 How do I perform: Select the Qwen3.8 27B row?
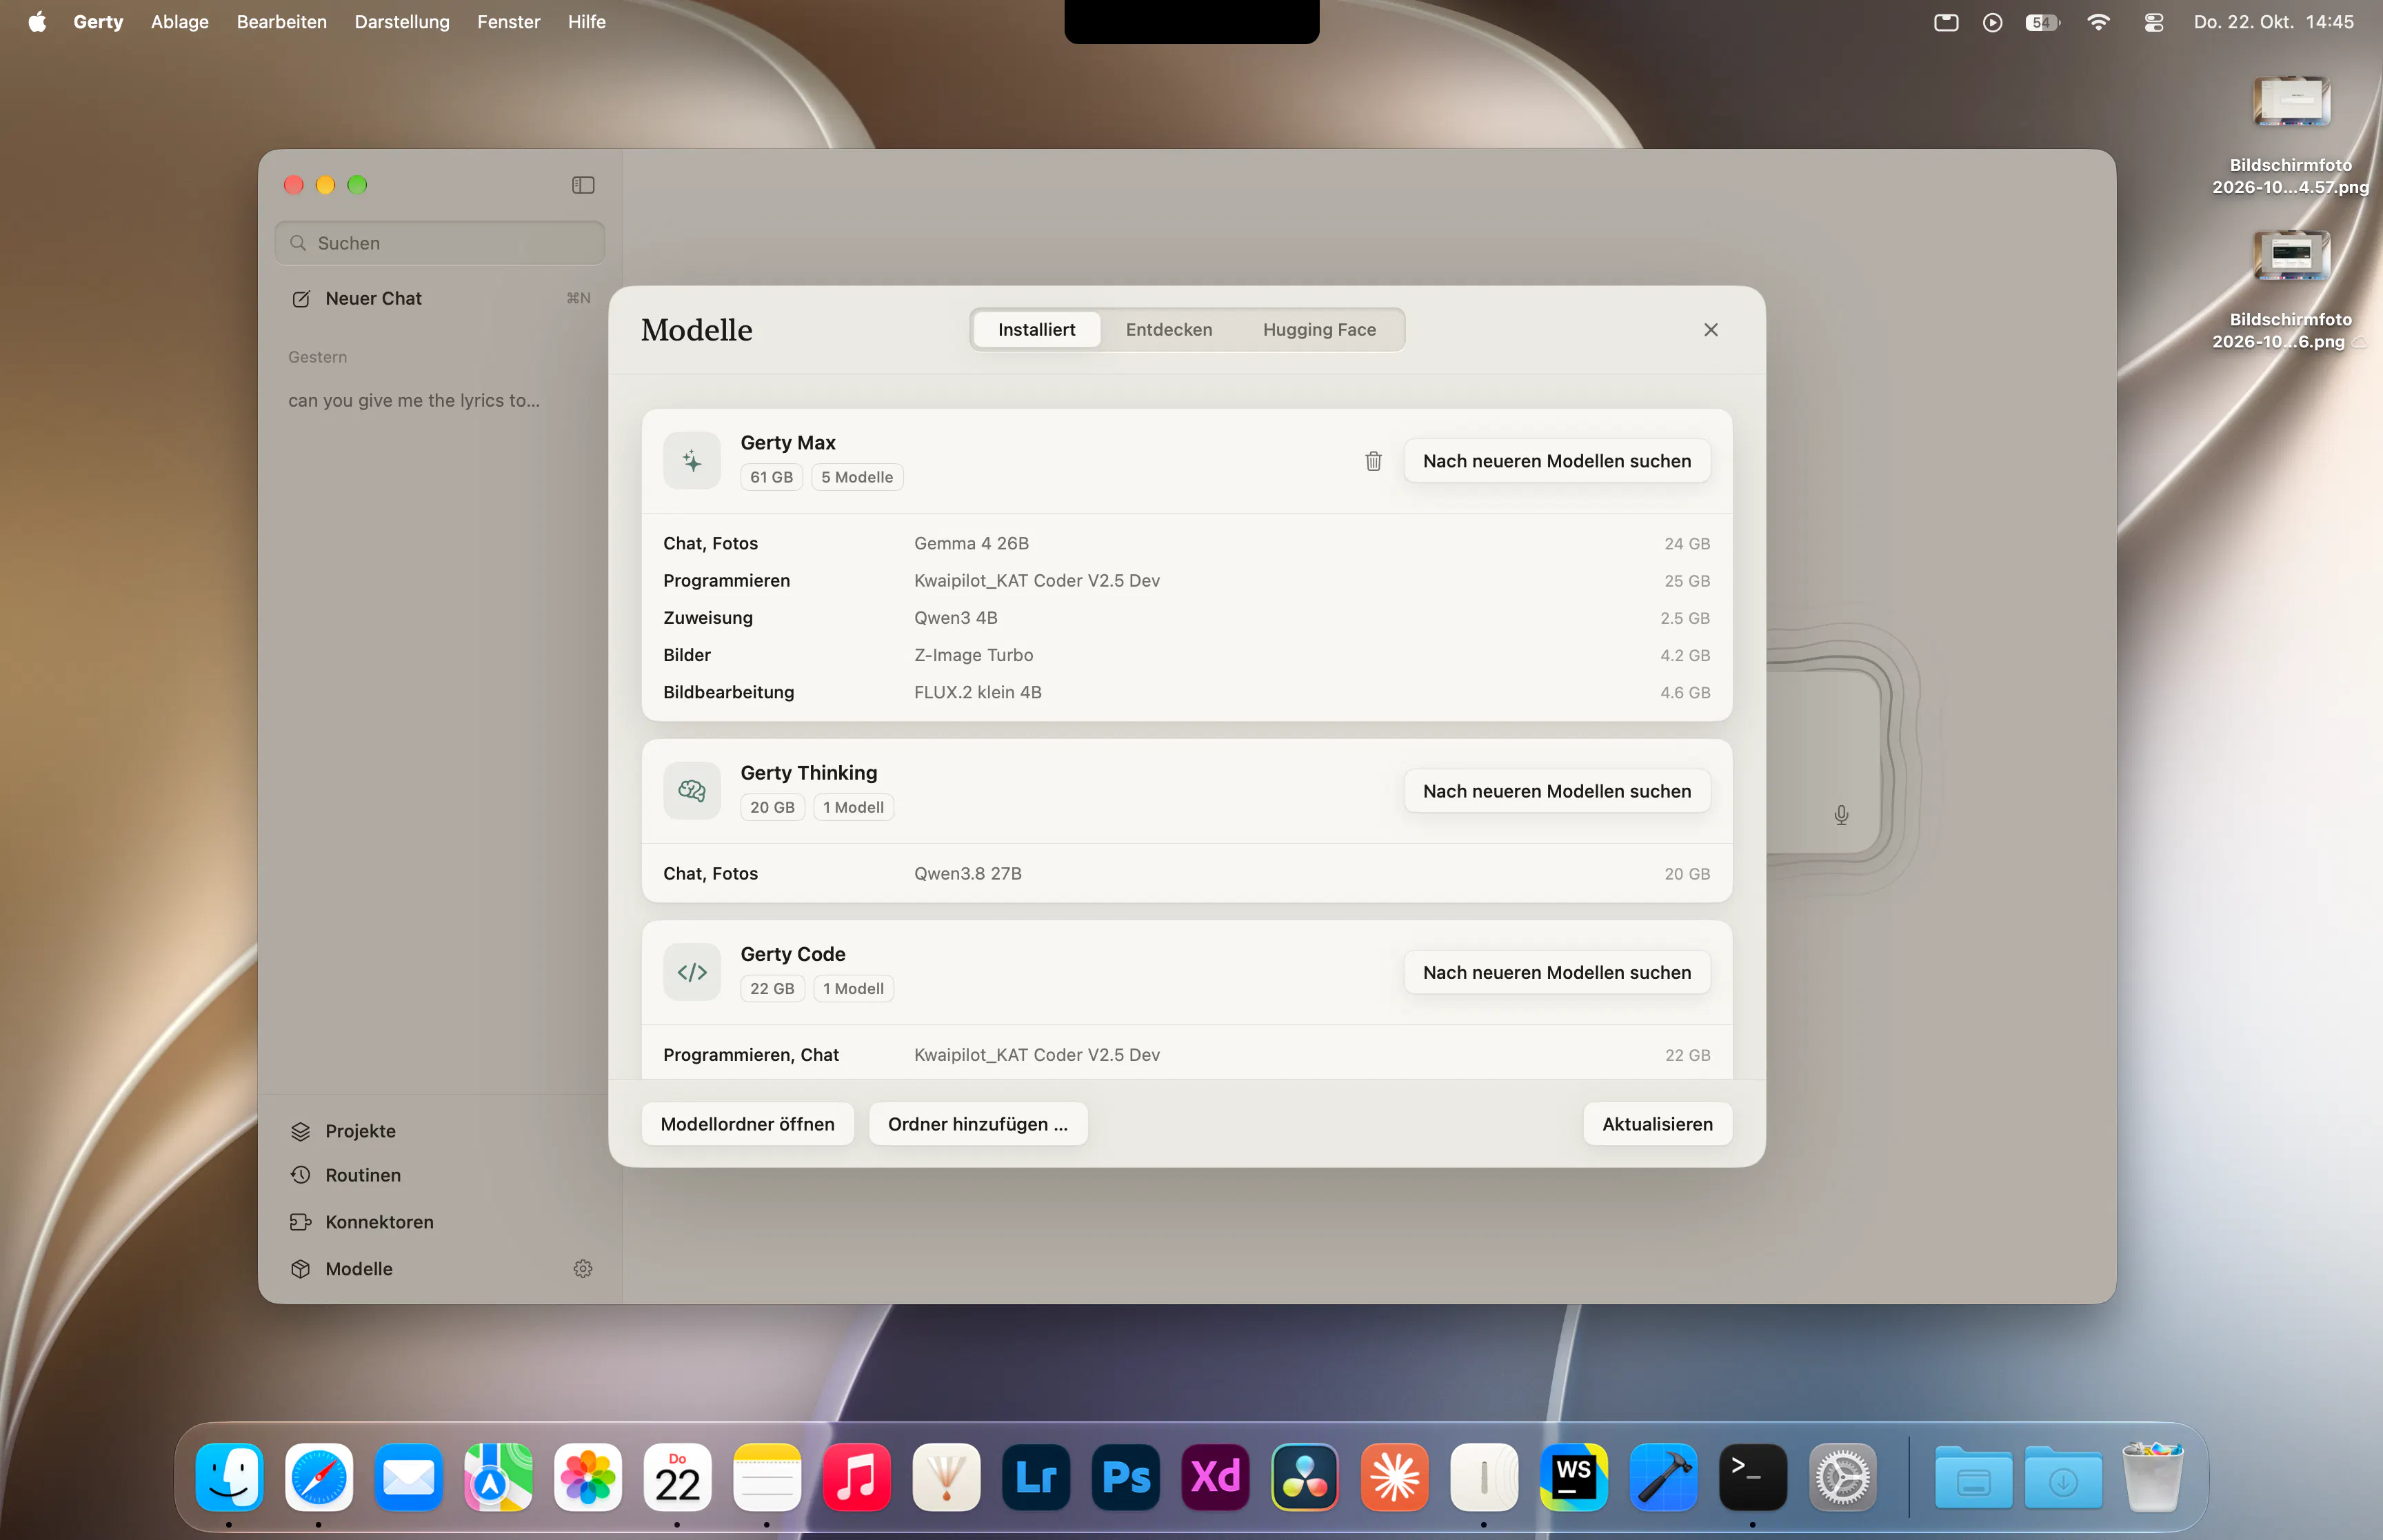(1186, 873)
